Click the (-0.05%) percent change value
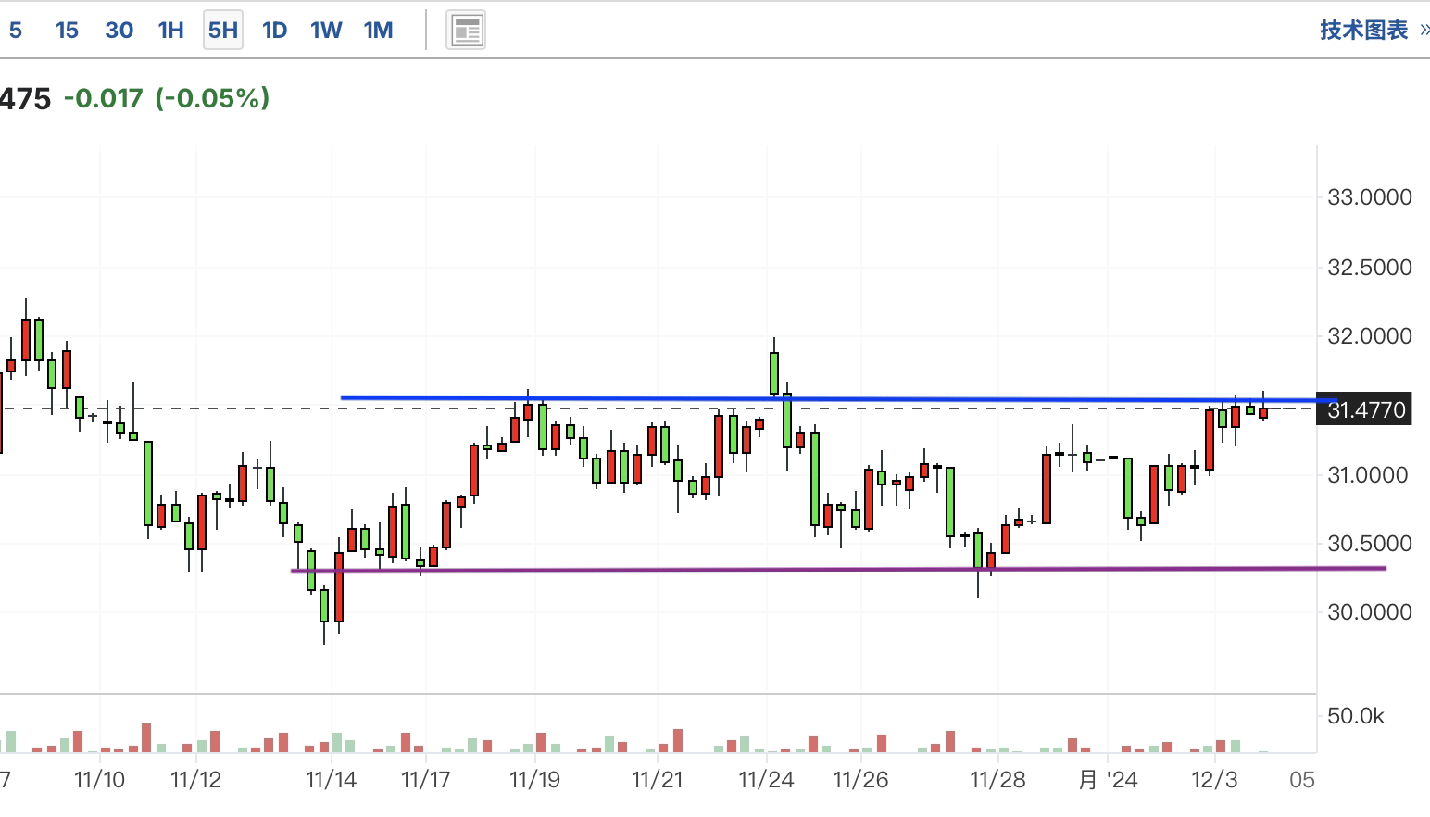The image size is (1430, 817). 212,98
